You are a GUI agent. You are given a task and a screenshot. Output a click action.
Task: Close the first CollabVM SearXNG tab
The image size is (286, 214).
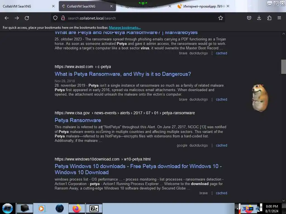(x=53, y=6)
